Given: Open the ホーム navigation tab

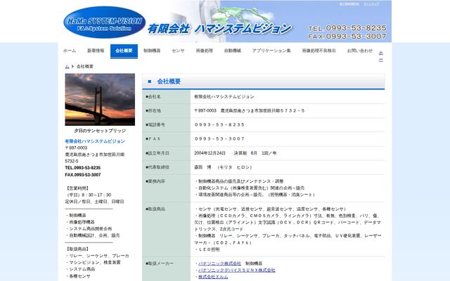Looking at the screenshot, I should coord(70,51).
